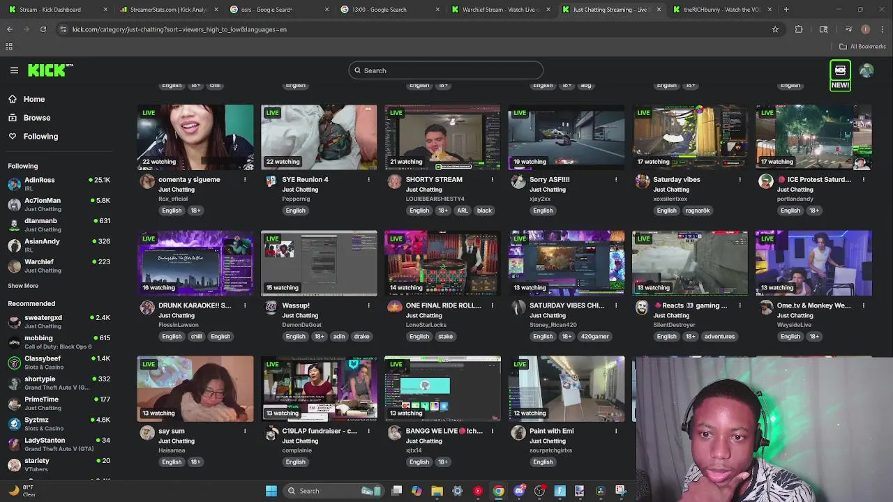Open Sorry ASF!!!! stream title

click(550, 180)
